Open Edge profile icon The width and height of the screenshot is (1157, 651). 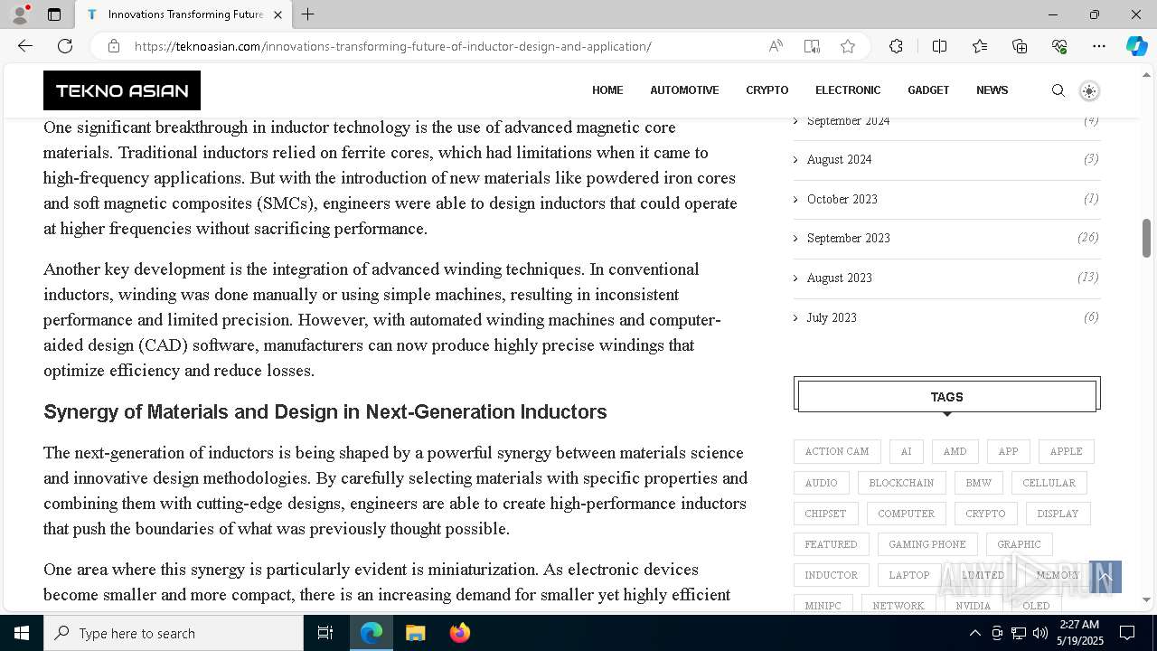(x=20, y=14)
